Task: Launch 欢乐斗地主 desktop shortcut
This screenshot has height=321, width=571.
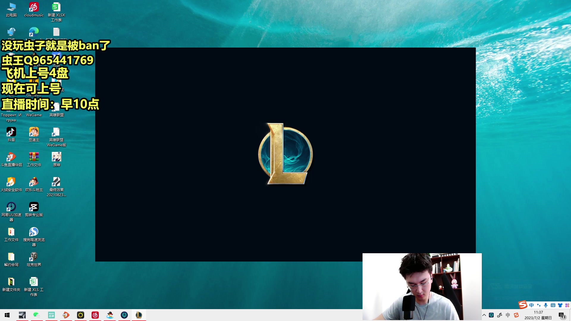Action: 34,184
